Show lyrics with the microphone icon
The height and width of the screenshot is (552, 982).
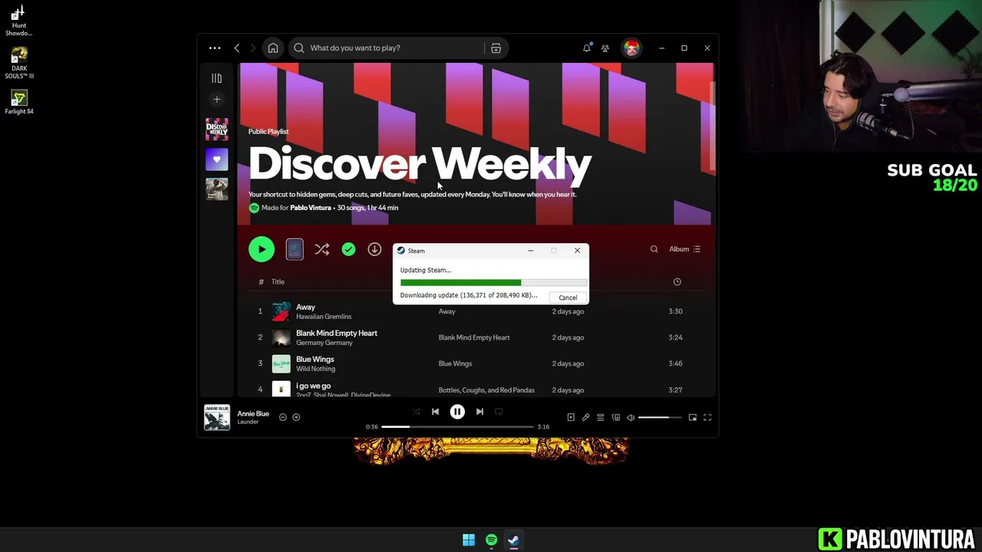point(585,417)
